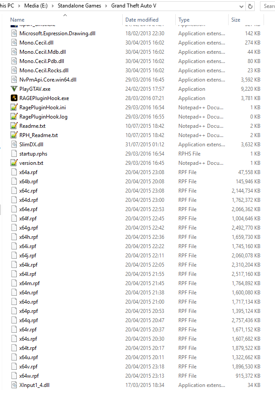Image resolution: width=275 pixels, height=394 pixels.
Task: Click the Mono.Cecil.Mdb.dll file icon
Action: tap(14, 52)
